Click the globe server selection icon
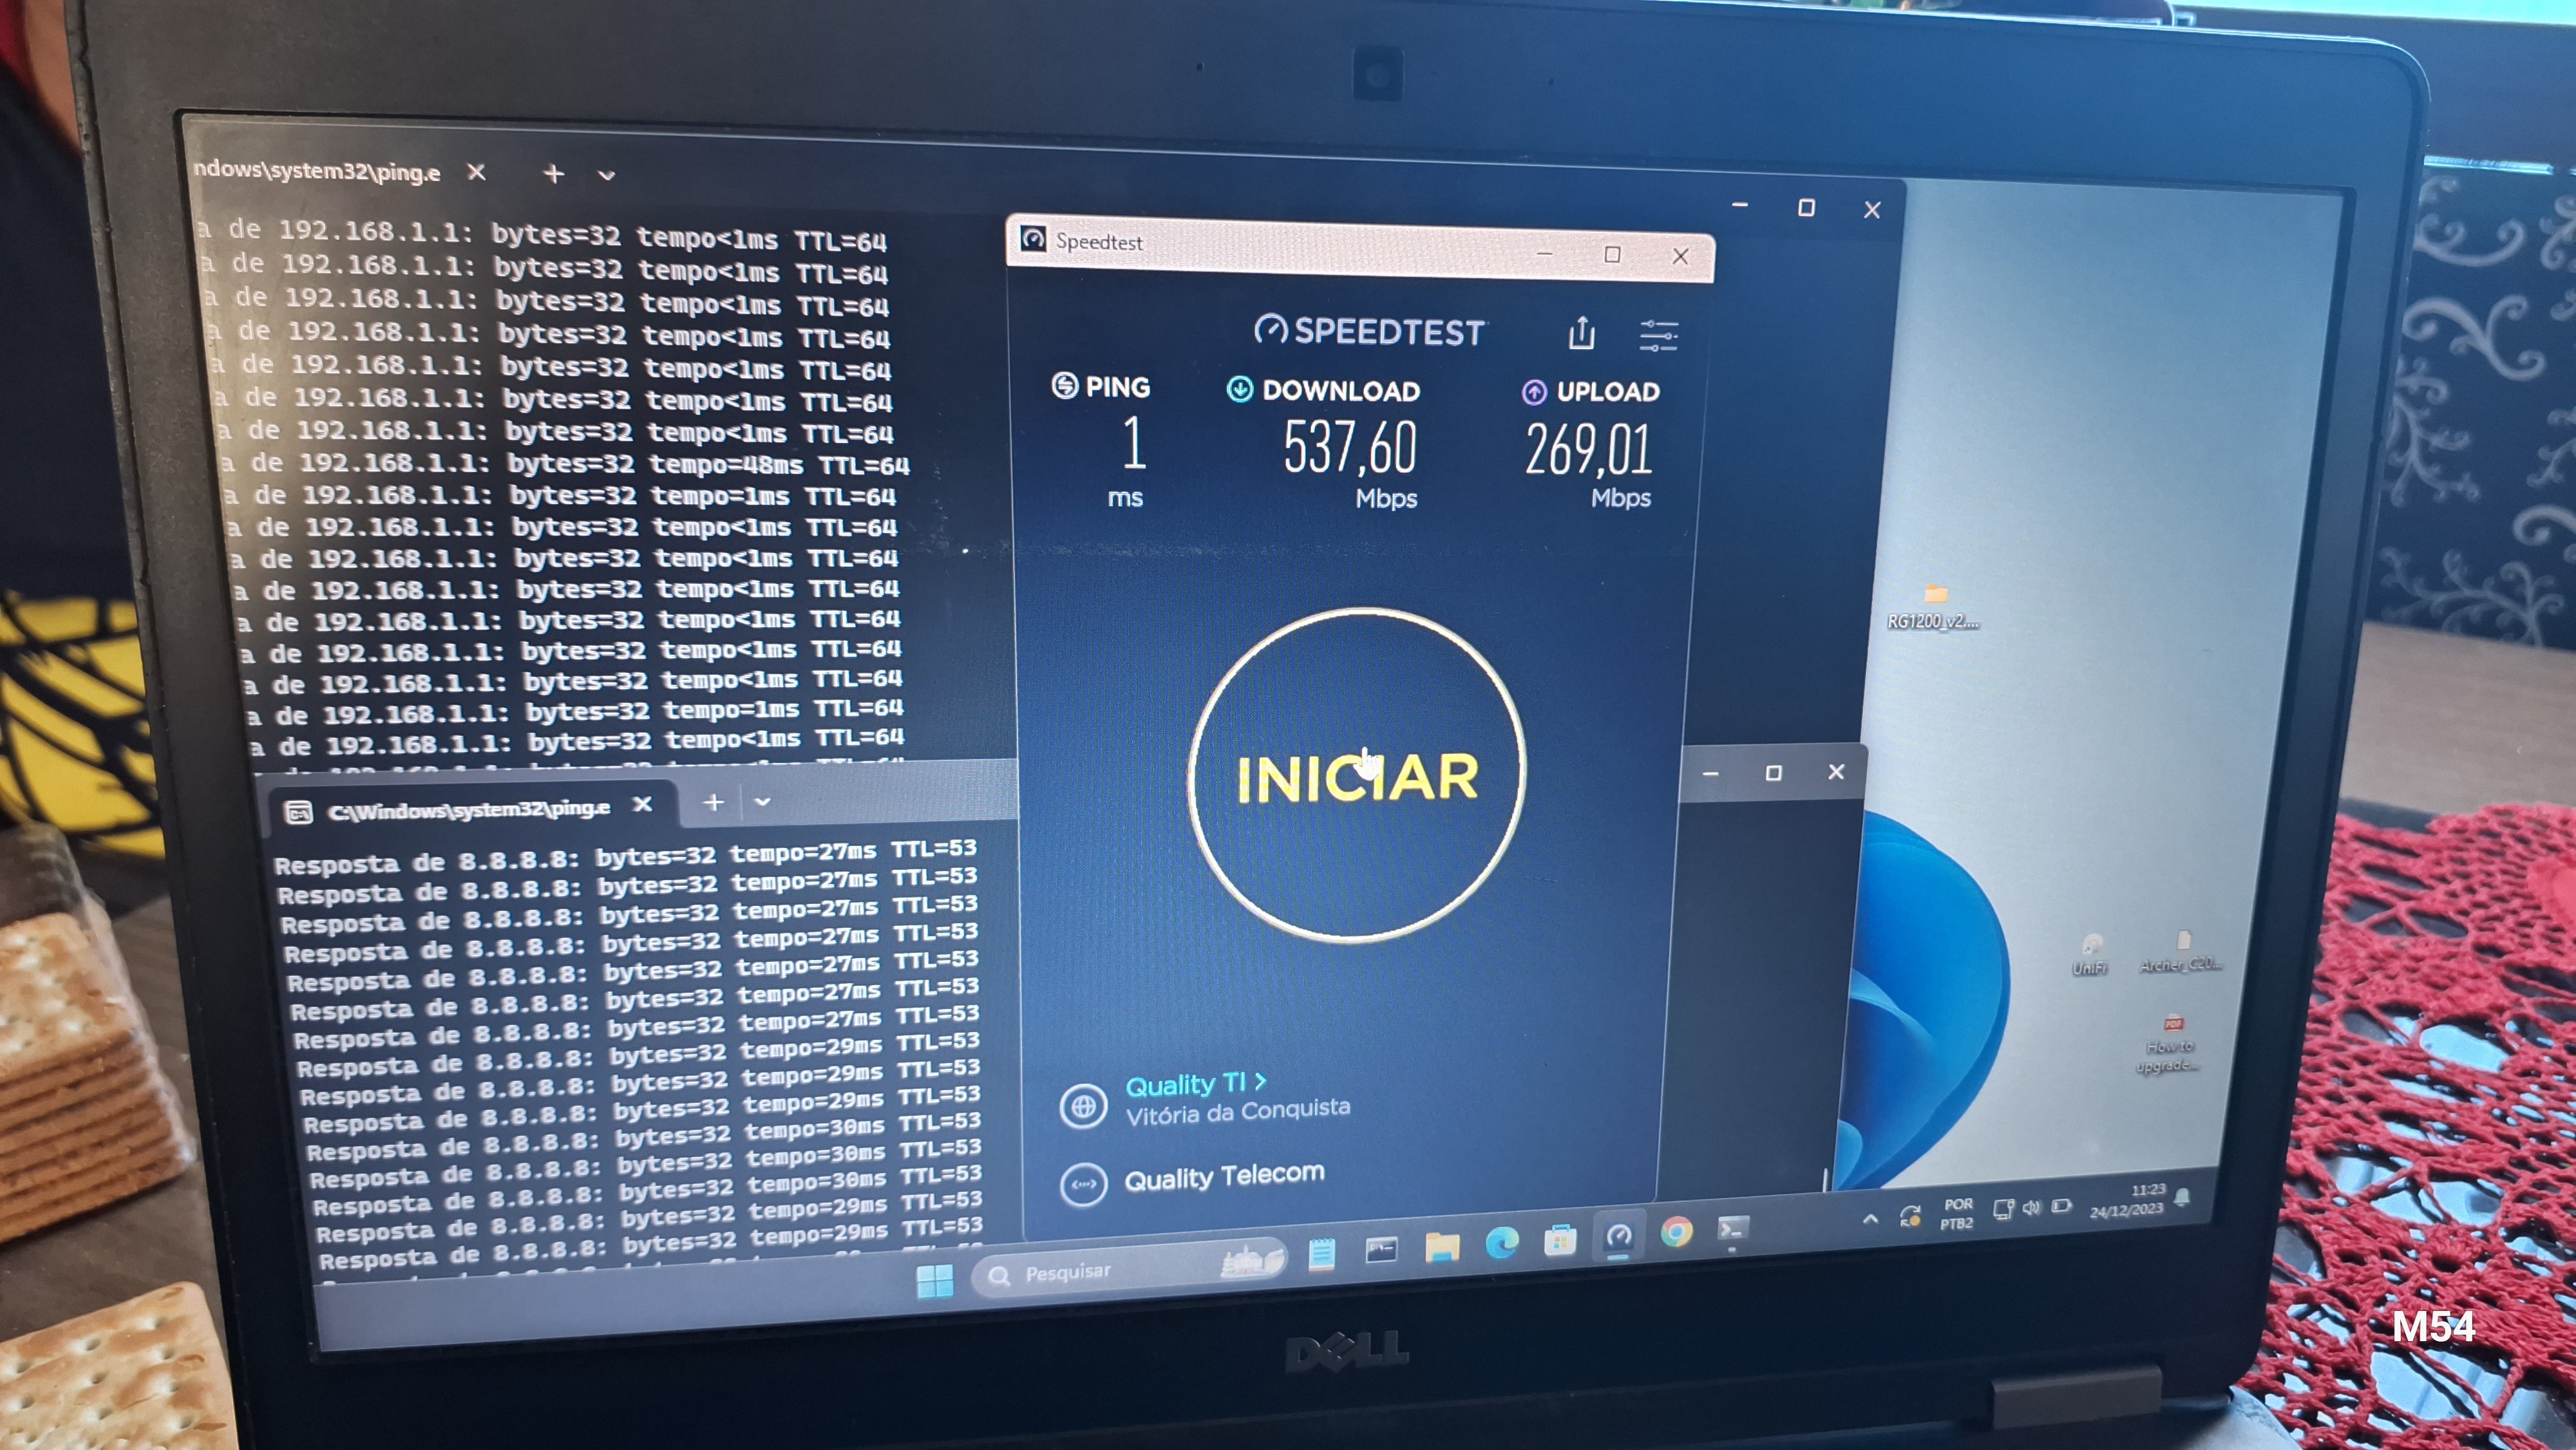The width and height of the screenshot is (2576, 1450). 1083,1106
